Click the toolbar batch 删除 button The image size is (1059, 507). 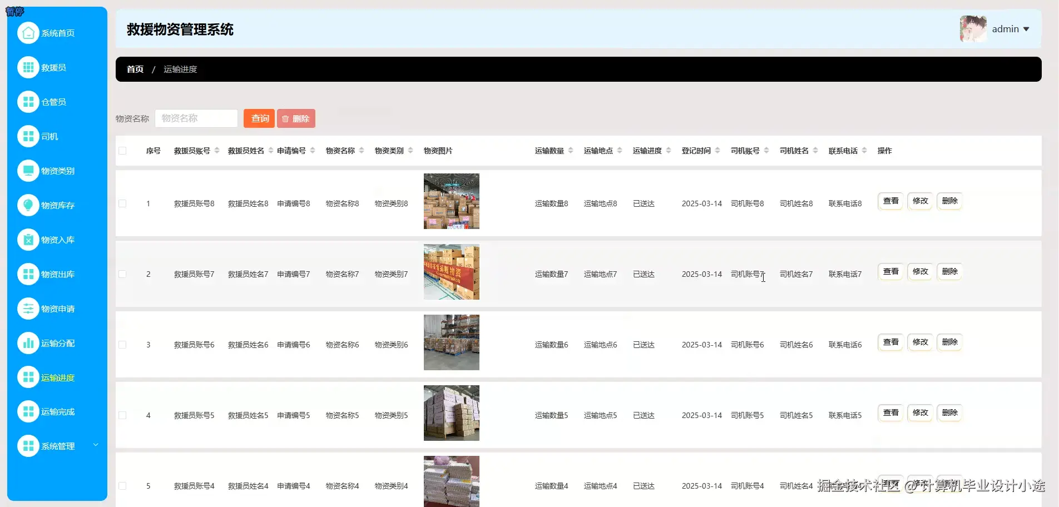coord(296,118)
